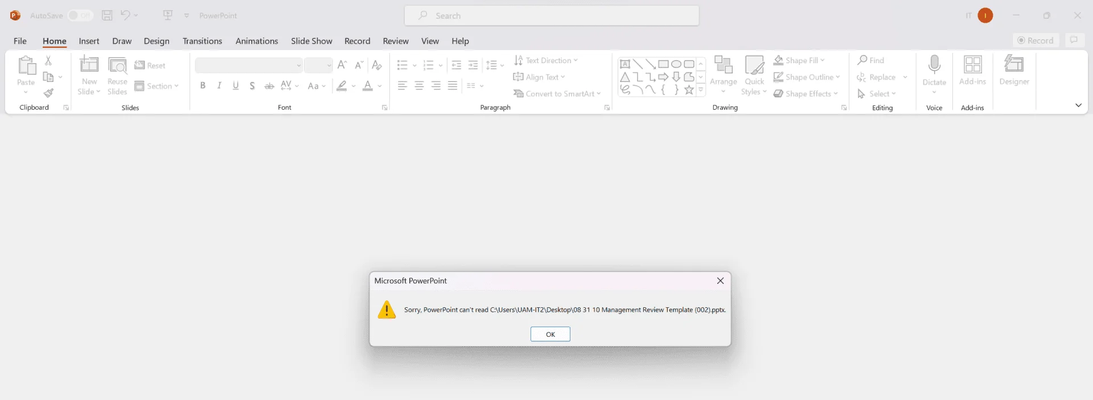Select the star shape in shapes gallery
Image resolution: width=1093 pixels, height=400 pixels.
pos(689,90)
